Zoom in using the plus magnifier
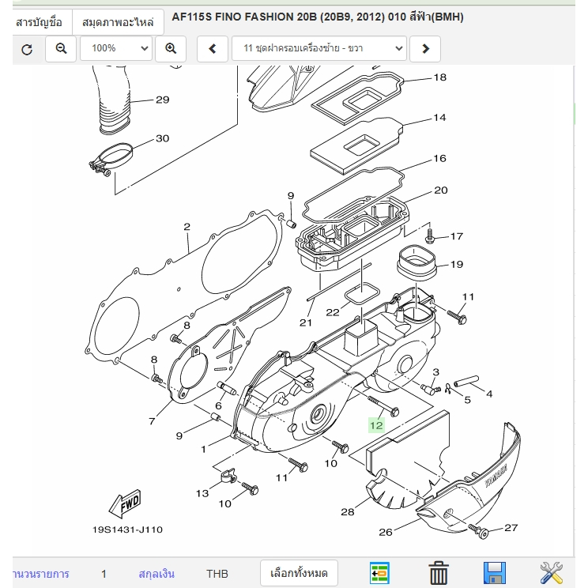The image size is (588, 588). click(x=170, y=49)
